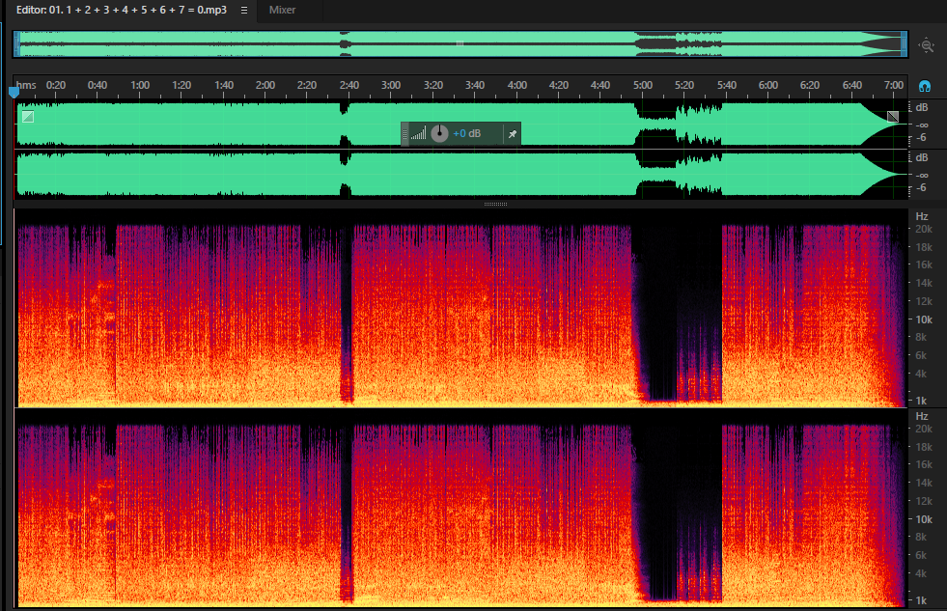Viewport: 947px width, 611px height.
Task: Click the -6 label of the top channel scale
Action: pos(921,138)
